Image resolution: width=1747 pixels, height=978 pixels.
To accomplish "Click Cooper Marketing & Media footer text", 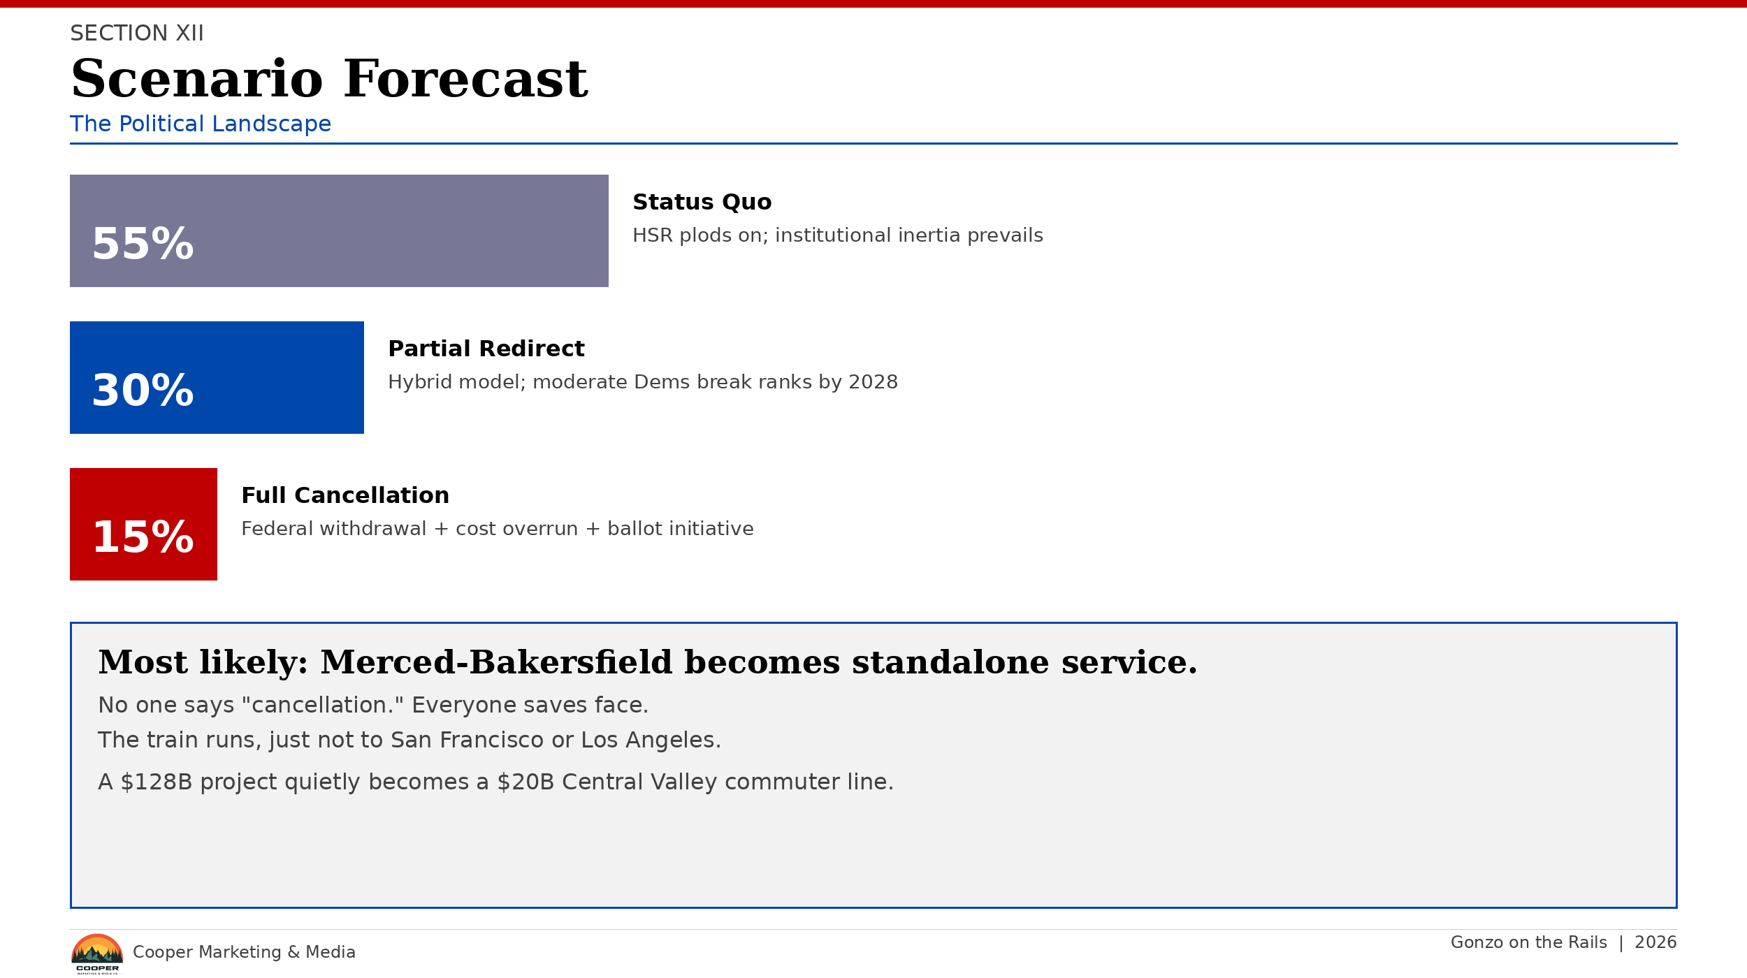I will point(244,952).
